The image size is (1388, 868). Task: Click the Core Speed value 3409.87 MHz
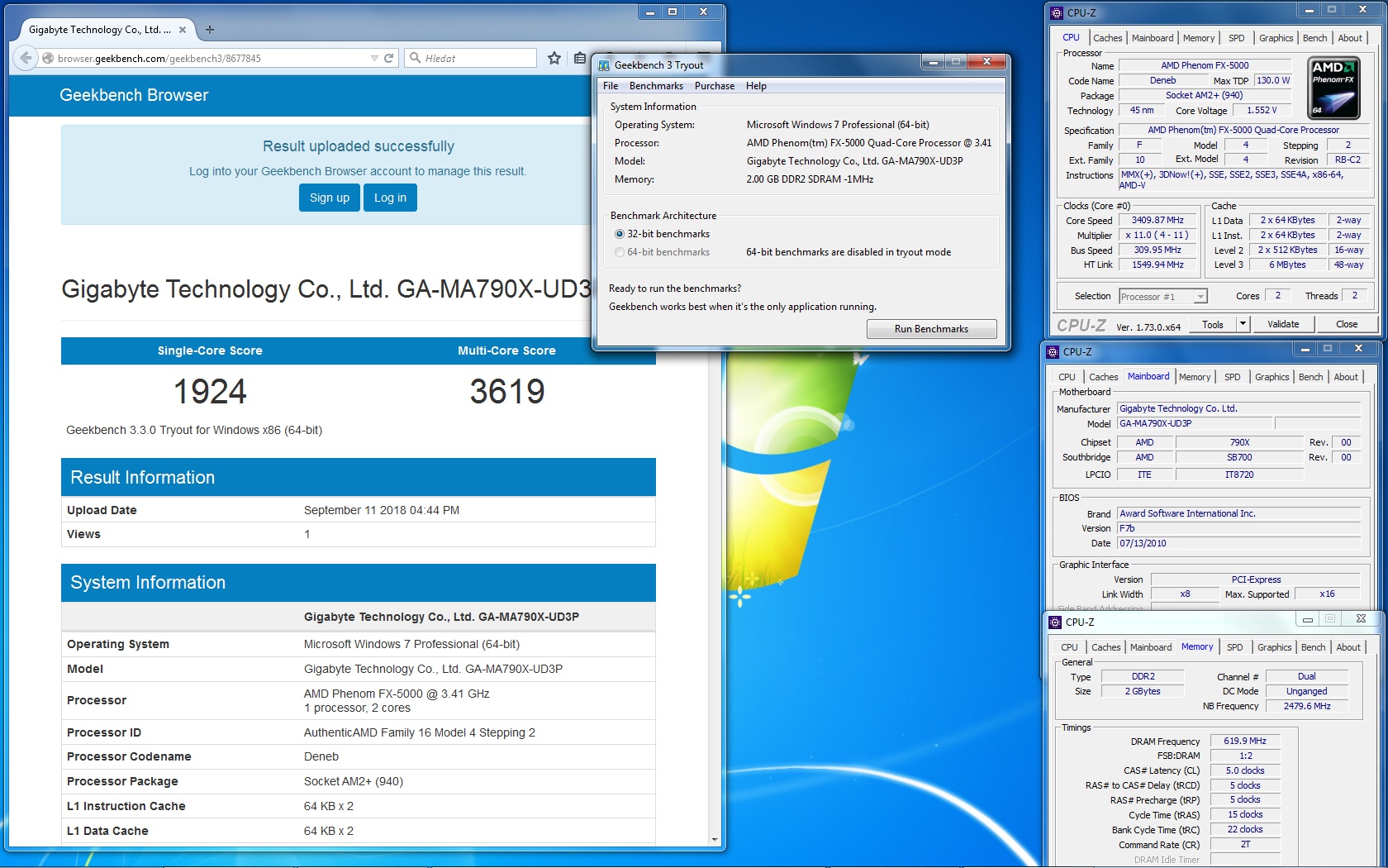(x=1157, y=221)
